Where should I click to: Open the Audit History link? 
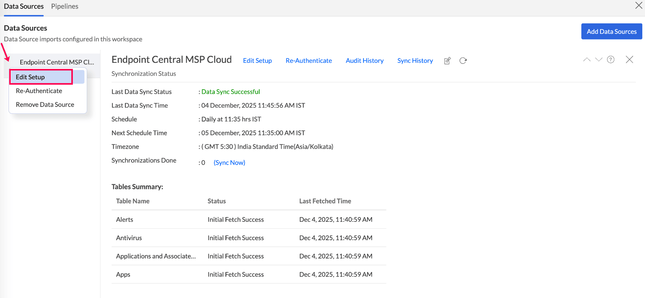364,61
